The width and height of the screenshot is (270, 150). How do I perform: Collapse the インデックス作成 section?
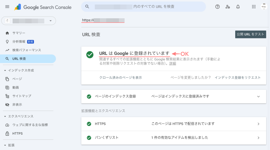click(5, 70)
